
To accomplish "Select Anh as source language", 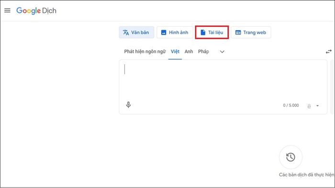I will click(x=189, y=52).
